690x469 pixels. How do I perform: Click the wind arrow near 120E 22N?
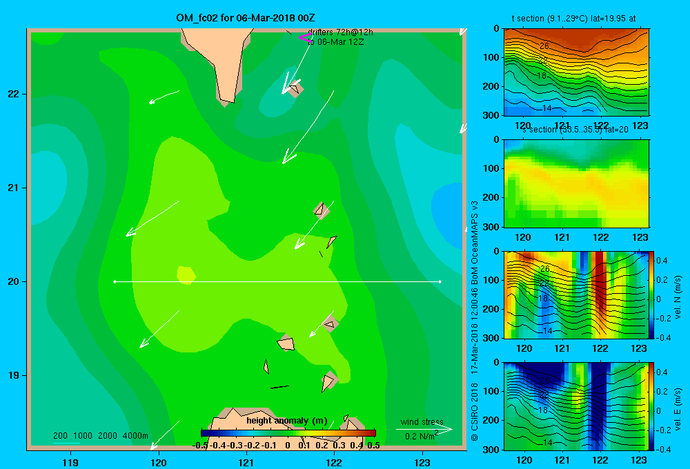pos(164,97)
